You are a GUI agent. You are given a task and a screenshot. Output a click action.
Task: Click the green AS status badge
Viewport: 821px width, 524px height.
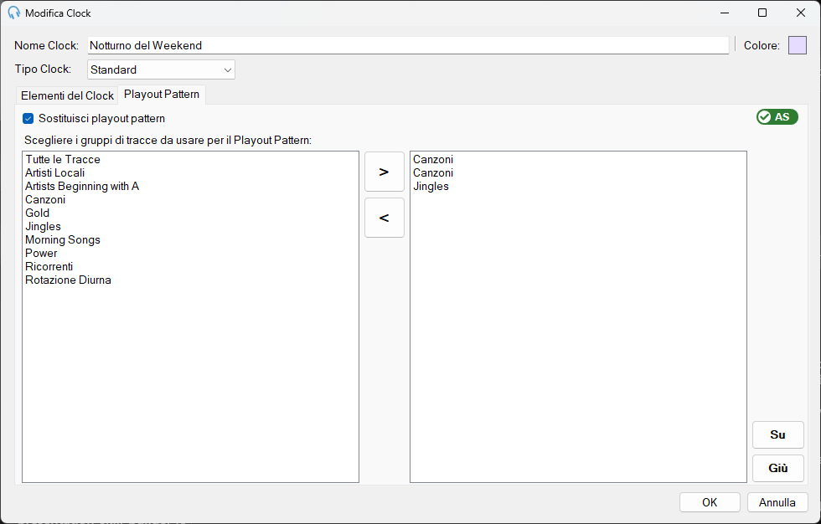pyautogui.click(x=777, y=116)
